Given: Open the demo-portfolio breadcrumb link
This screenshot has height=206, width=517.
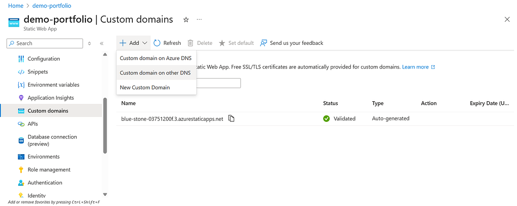Looking at the screenshot, I should click(52, 6).
